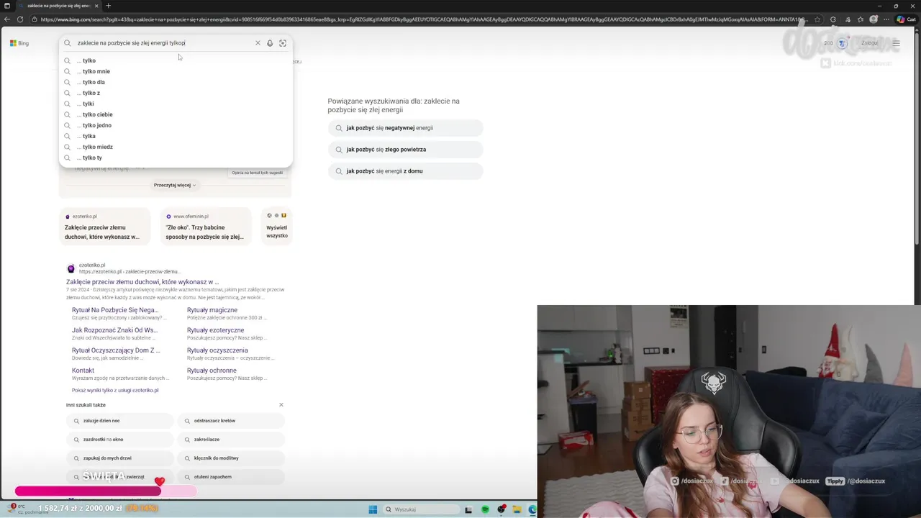
Task: Click the Windows taskbar search box 'Wyszukaj'
Action: click(x=421, y=509)
